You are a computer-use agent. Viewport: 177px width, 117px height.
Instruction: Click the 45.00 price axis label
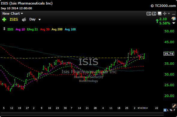click(169, 42)
